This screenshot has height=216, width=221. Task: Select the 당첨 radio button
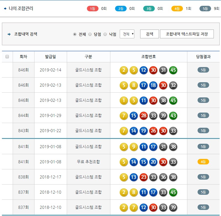click(90, 34)
